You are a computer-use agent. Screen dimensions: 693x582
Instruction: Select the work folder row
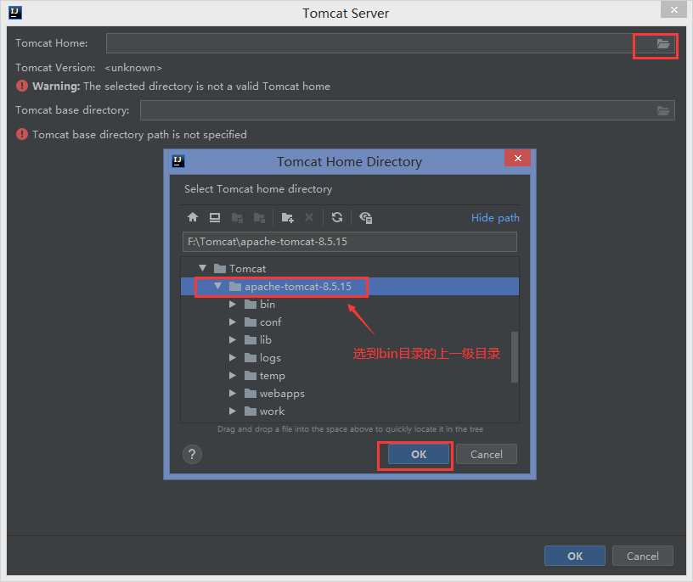tap(350, 411)
